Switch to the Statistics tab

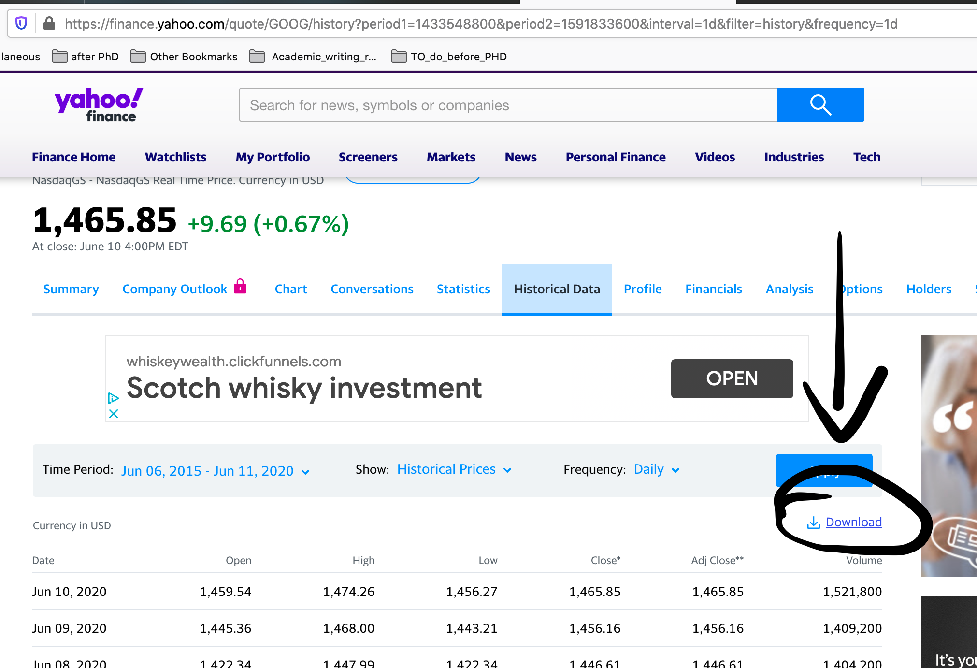tap(463, 289)
